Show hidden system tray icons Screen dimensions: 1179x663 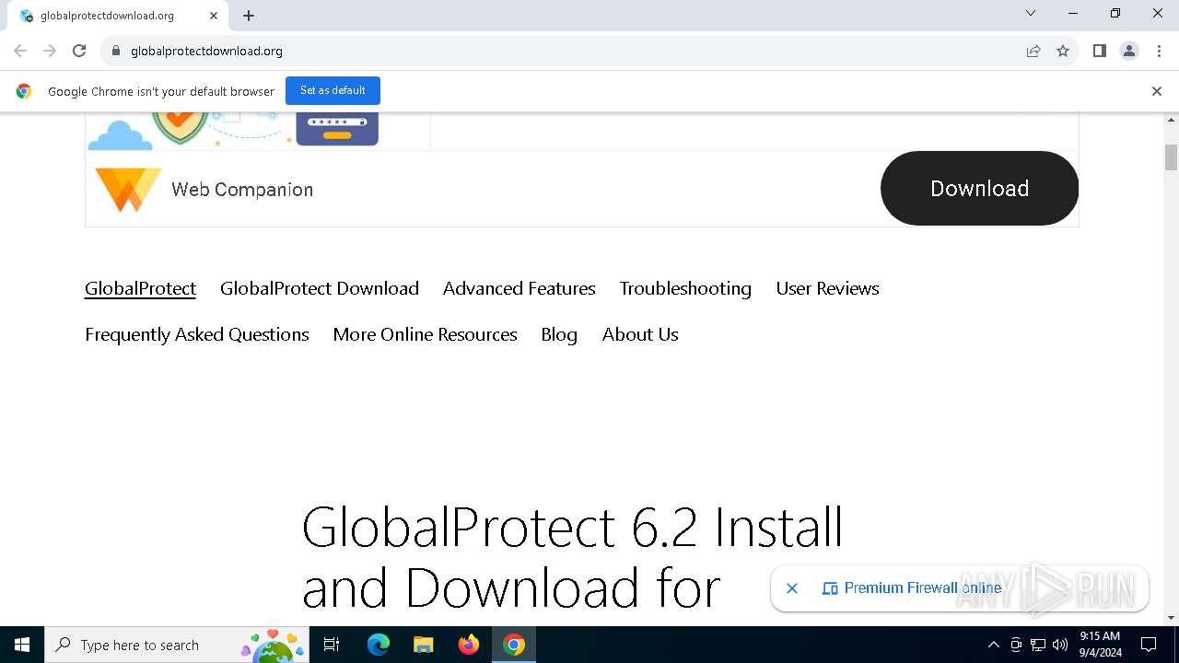point(993,645)
